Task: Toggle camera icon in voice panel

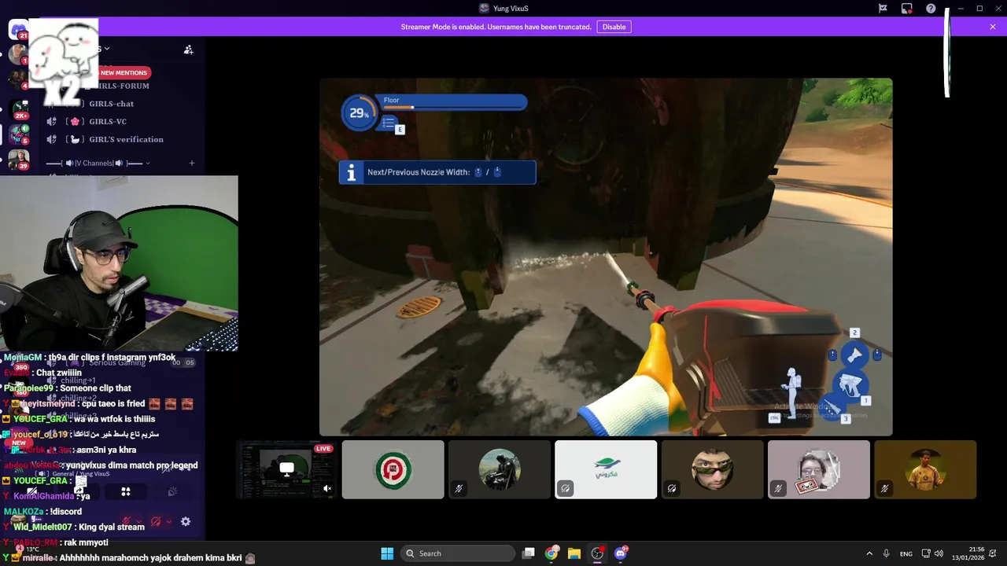Action: (x=32, y=491)
